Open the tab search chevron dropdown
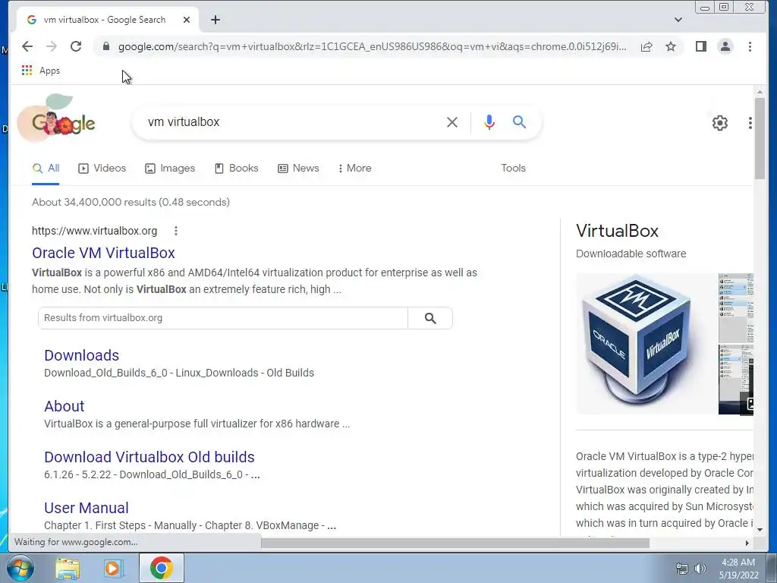 [678, 20]
